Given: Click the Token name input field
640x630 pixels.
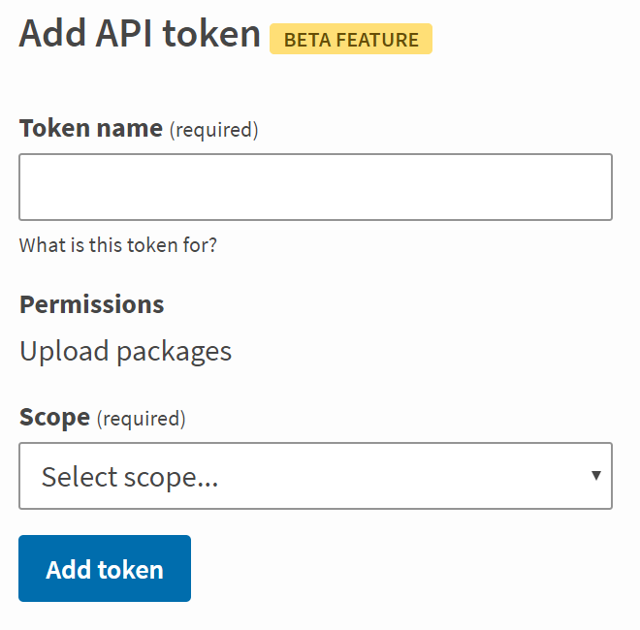Looking at the screenshot, I should [x=315, y=187].
